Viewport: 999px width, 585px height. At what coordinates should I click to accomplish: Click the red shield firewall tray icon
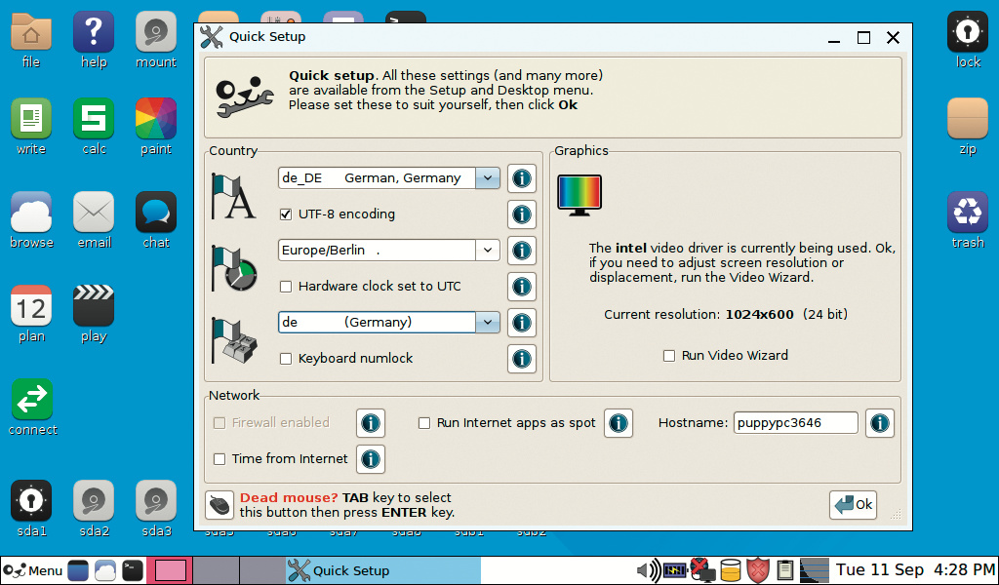757,571
